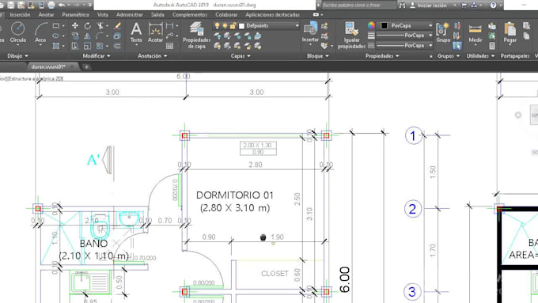
Task: Click the plus button for new drawing tab
Action: click(86, 67)
